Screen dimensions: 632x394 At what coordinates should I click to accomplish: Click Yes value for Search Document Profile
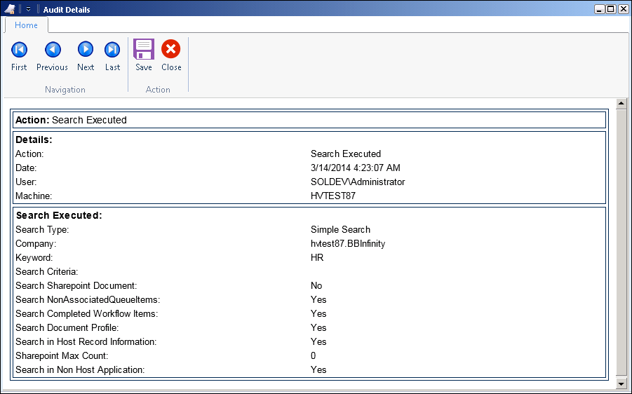318,328
